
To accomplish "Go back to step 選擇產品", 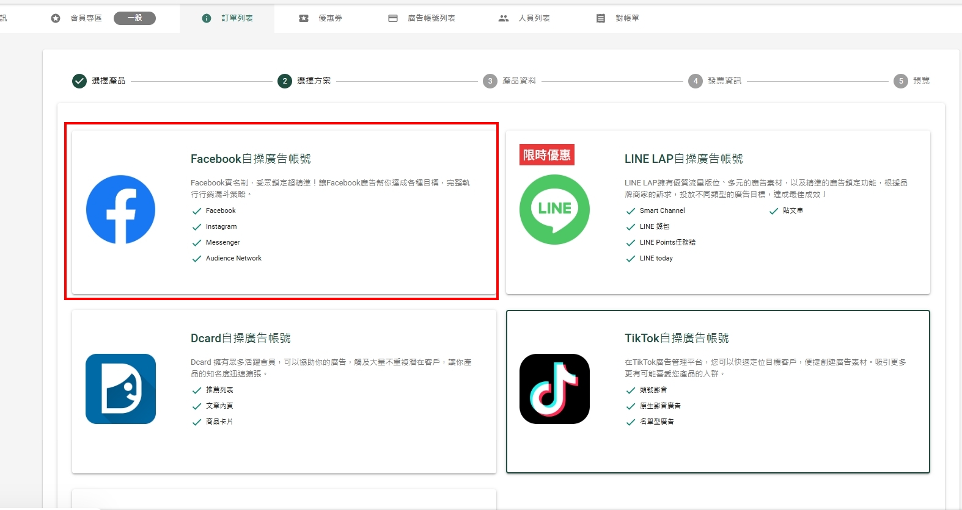I will [x=99, y=81].
